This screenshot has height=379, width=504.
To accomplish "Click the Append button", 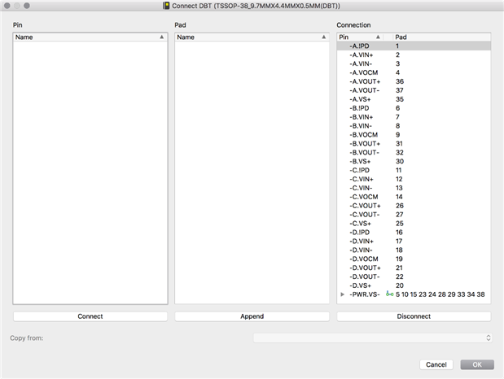I will click(252, 316).
